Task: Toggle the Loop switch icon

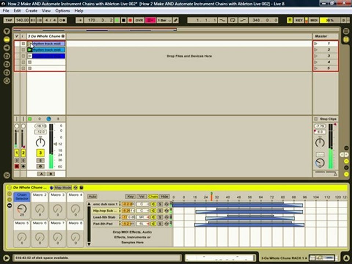Action: pos(233,20)
